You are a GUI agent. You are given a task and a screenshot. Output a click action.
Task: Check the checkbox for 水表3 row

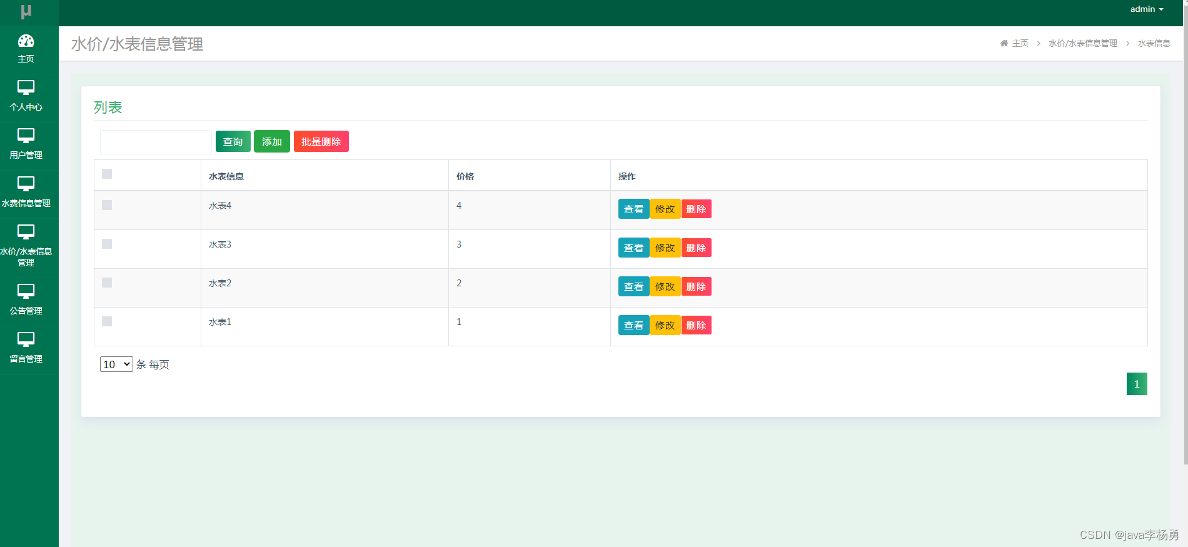click(x=107, y=244)
